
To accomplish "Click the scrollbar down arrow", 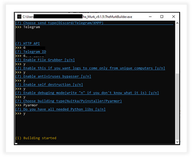I will point(177,142).
